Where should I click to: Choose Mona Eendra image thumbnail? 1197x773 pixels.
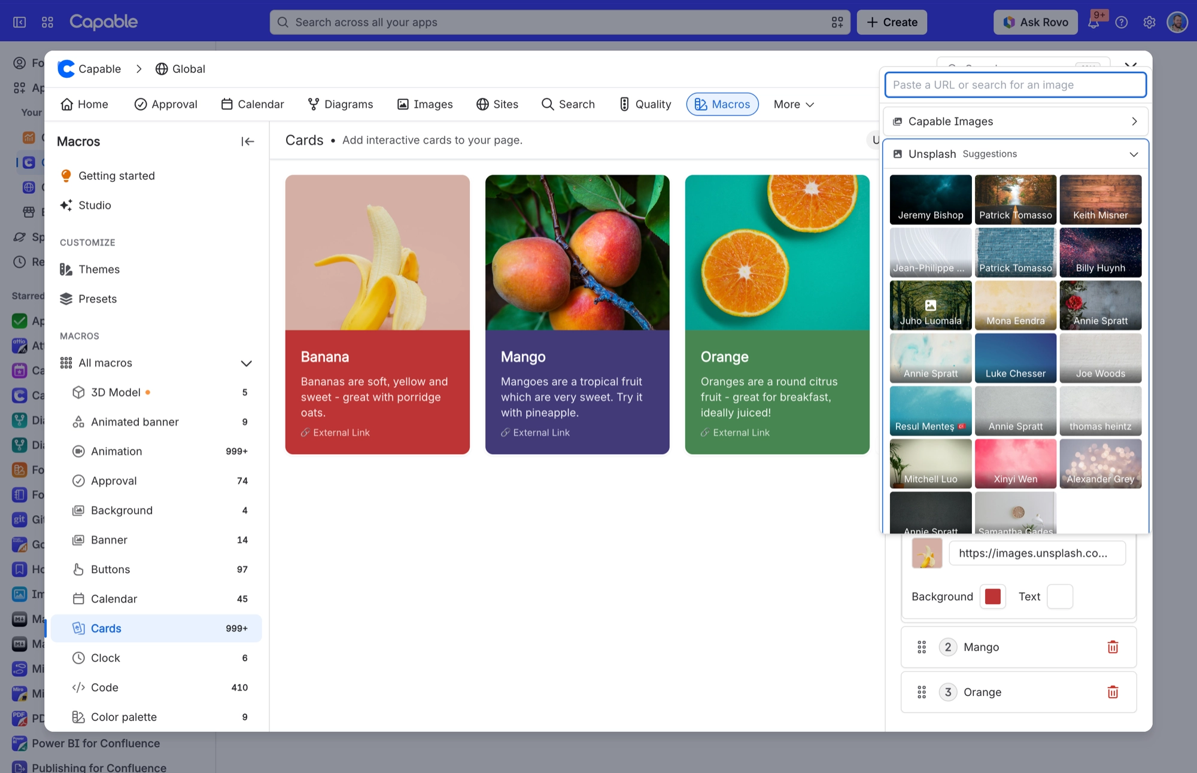click(1016, 305)
